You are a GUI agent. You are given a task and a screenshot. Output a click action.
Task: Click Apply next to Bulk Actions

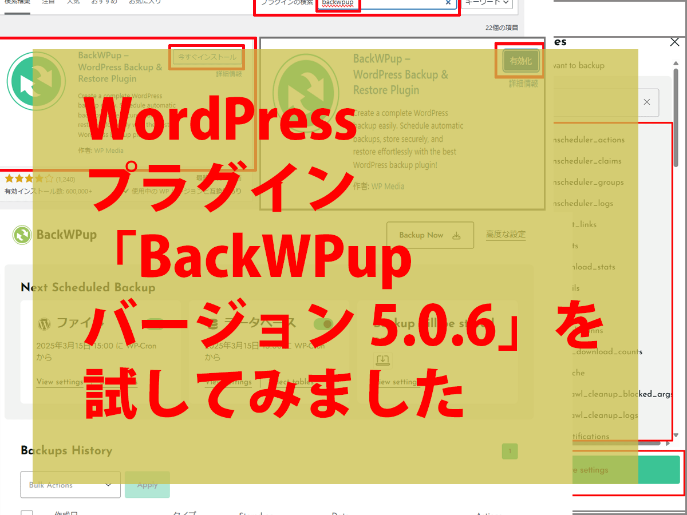coord(147,485)
